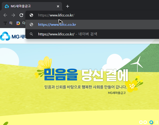Click banner subtitle 믿음과 신뢰를 바탕으로

86,87
